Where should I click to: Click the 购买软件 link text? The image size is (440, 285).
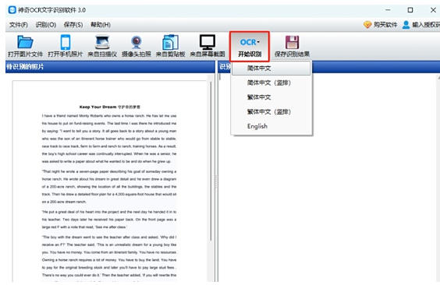[385, 25]
